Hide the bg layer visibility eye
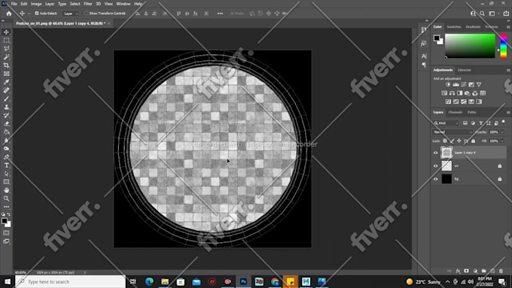Image resolution: width=512 pixels, height=288 pixels. coord(436,179)
